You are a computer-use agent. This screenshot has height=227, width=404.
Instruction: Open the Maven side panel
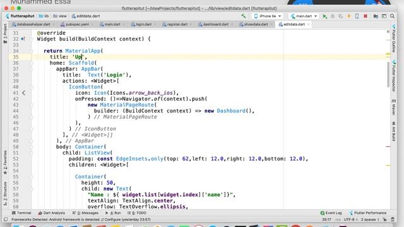point(394,107)
